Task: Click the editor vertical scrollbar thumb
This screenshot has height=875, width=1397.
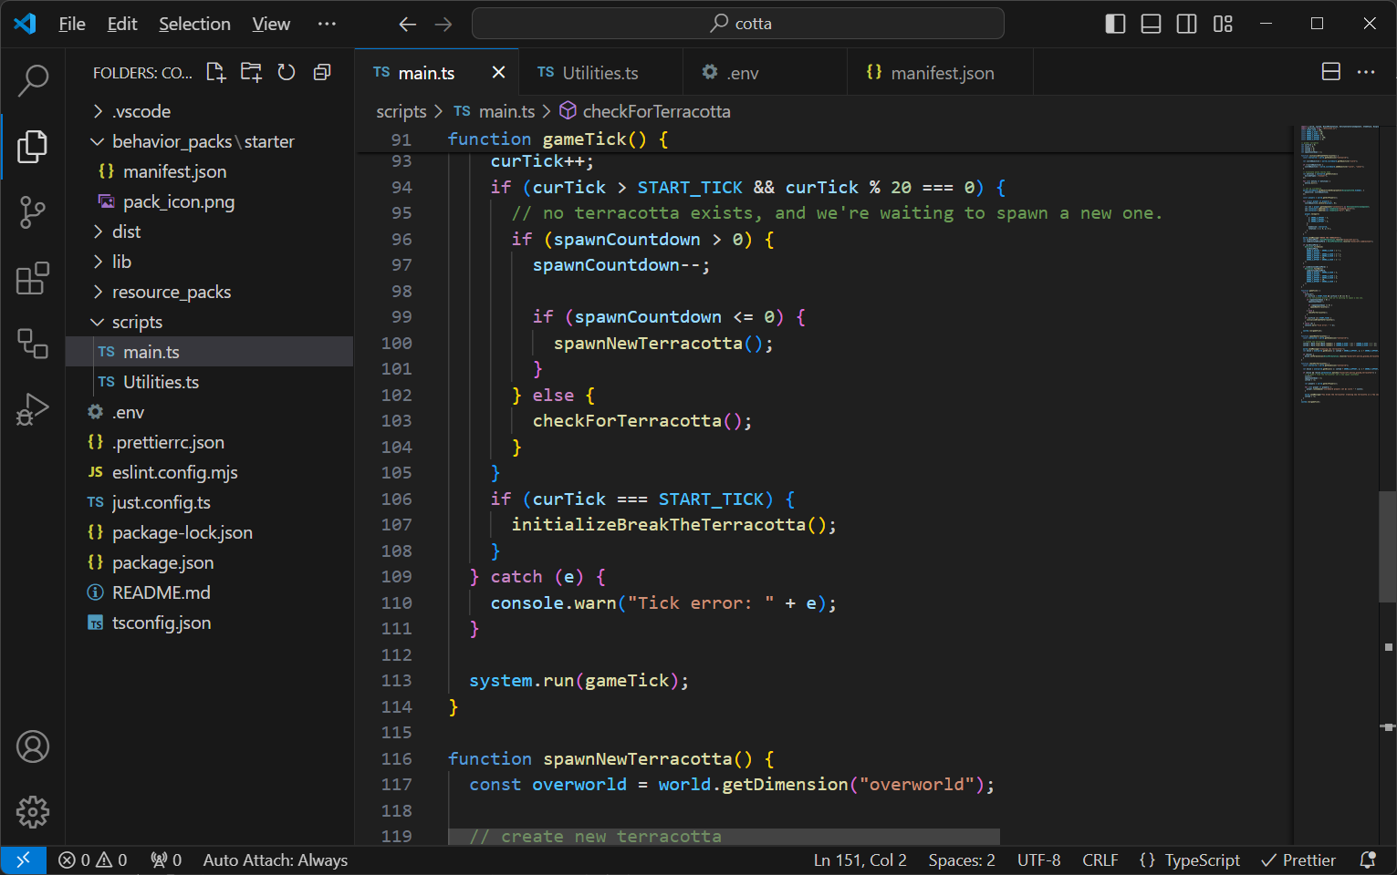Action: coord(1387,547)
